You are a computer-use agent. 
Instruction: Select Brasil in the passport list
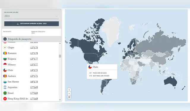[11, 93]
